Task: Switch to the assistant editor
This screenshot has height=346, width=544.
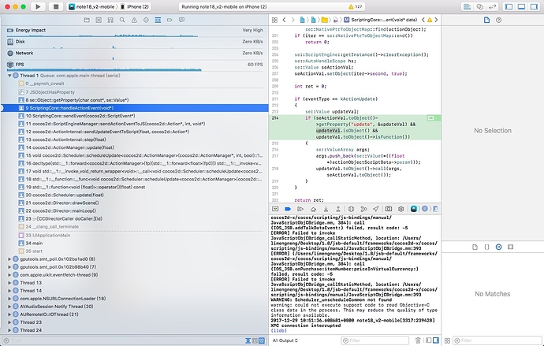Action: [480, 6]
